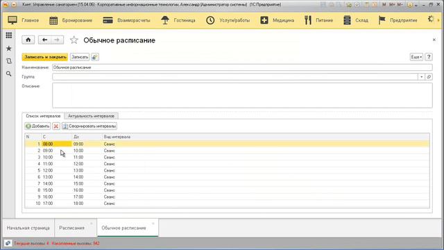Viewport: 444px width, 250px height.
Task: Close the Расписания bottom tab
Action: click(91, 224)
